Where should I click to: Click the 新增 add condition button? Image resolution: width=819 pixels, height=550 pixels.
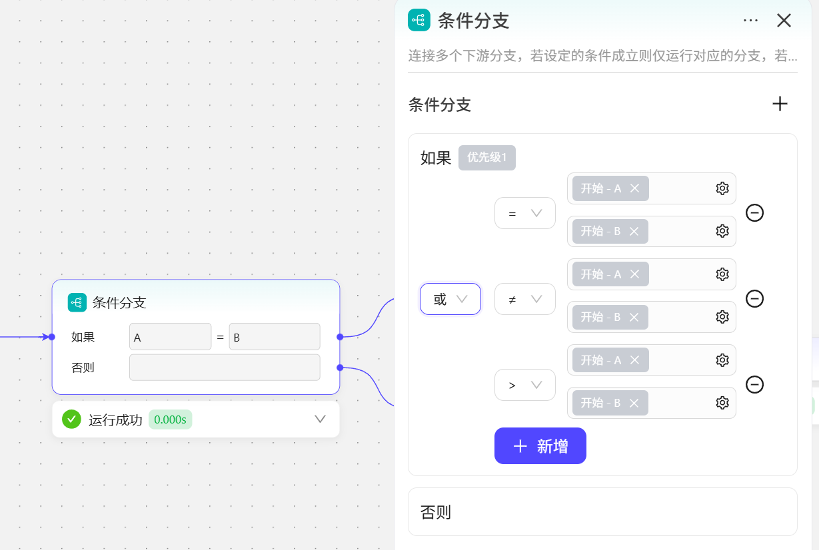click(x=540, y=446)
